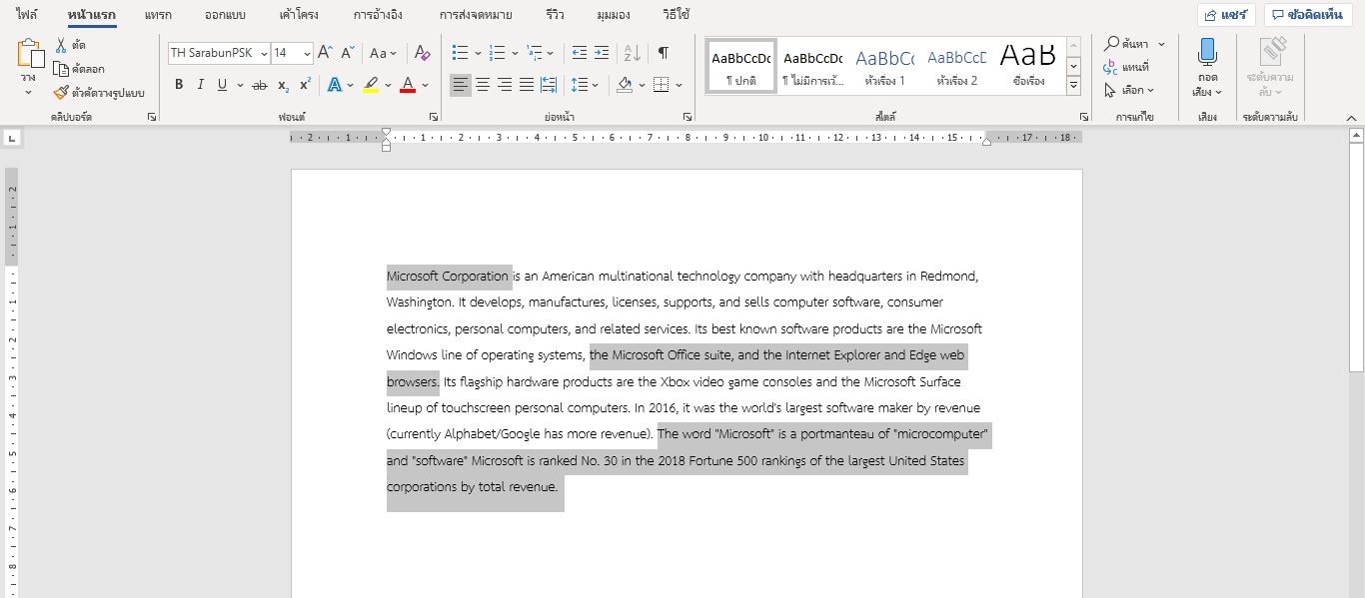The image size is (1365, 598).
Task: Clear all formatting
Action: (422, 53)
